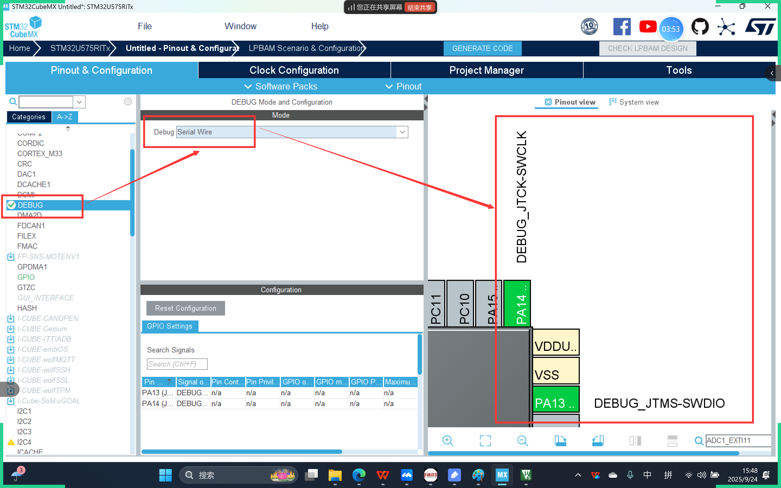The height and width of the screenshot is (488, 781).
Task: Toggle vertical split view icon
Action: [635, 441]
